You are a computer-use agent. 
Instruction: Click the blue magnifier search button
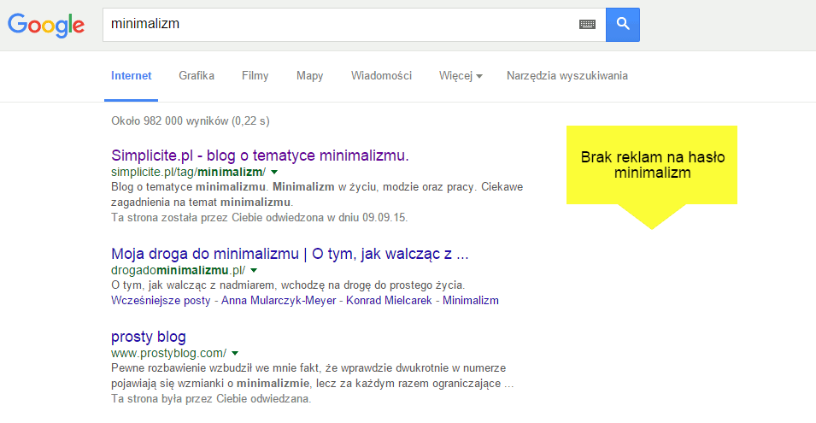pos(622,25)
